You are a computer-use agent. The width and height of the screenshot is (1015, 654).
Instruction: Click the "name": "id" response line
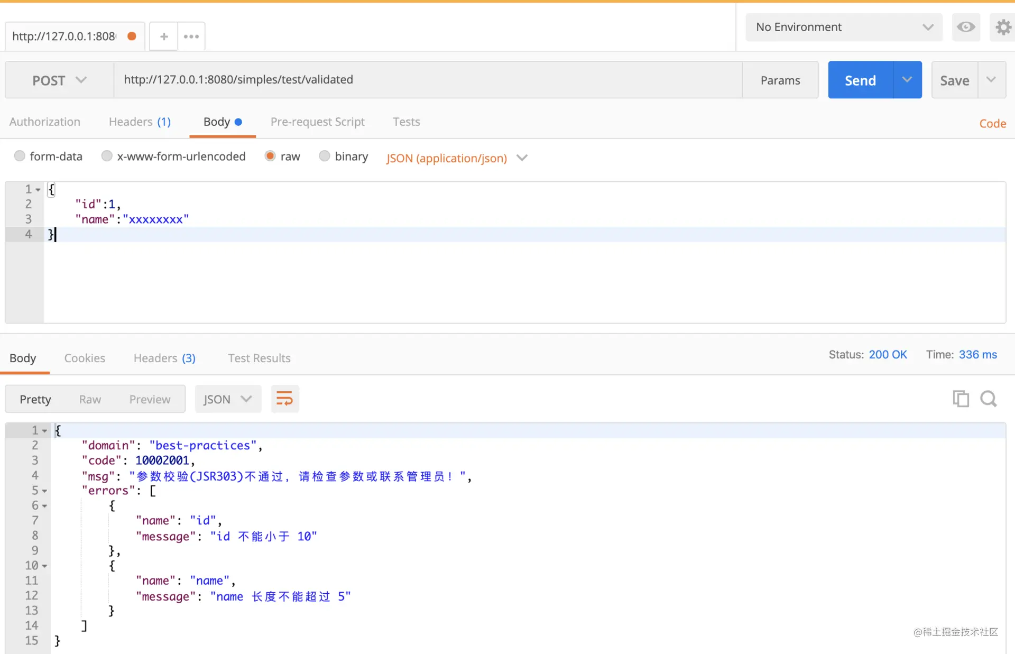click(x=179, y=521)
